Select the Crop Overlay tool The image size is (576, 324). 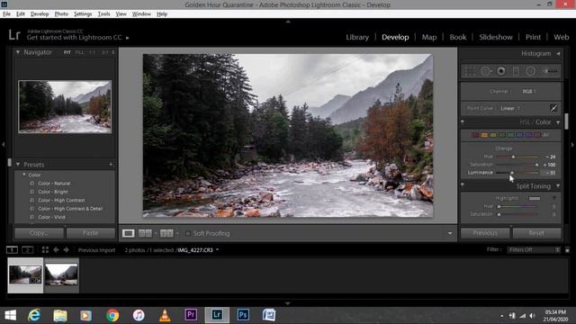[x=470, y=71]
